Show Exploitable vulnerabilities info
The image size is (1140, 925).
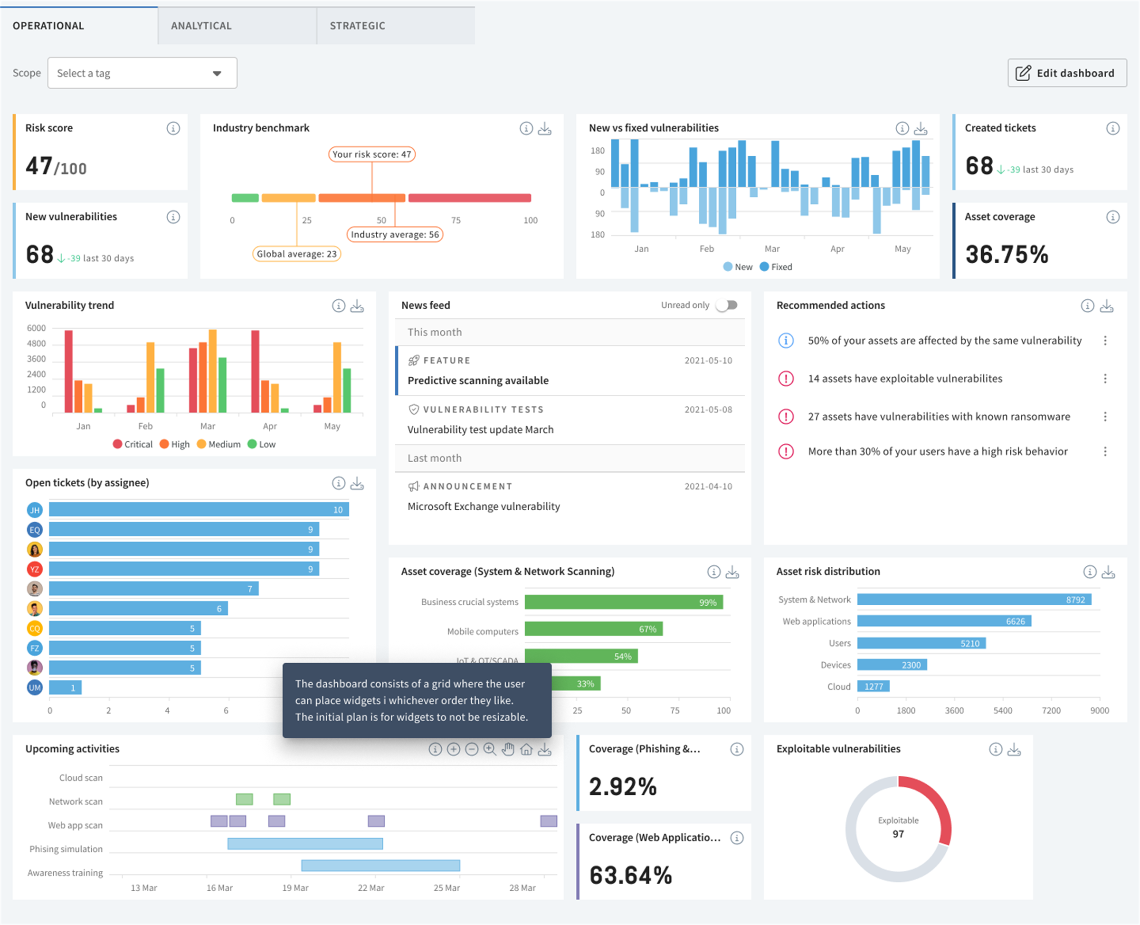point(996,750)
